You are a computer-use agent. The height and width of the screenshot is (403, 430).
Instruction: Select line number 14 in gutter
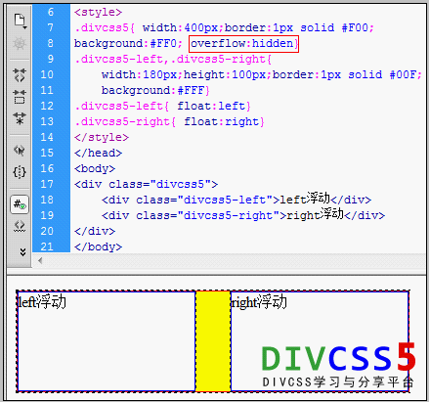click(47, 137)
